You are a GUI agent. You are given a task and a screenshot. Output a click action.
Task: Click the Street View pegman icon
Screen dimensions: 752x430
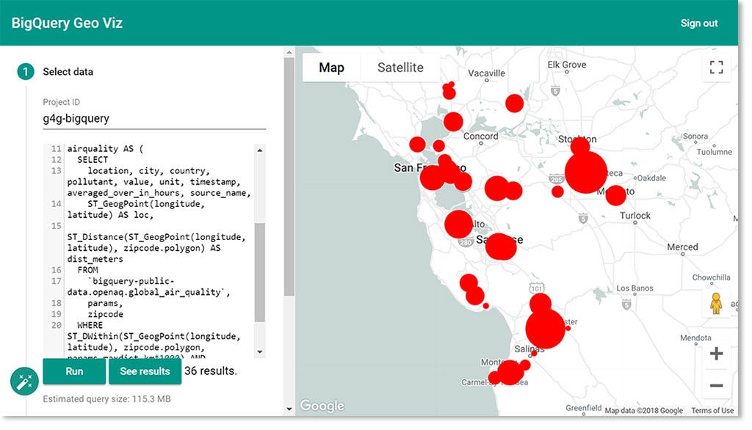(x=716, y=303)
